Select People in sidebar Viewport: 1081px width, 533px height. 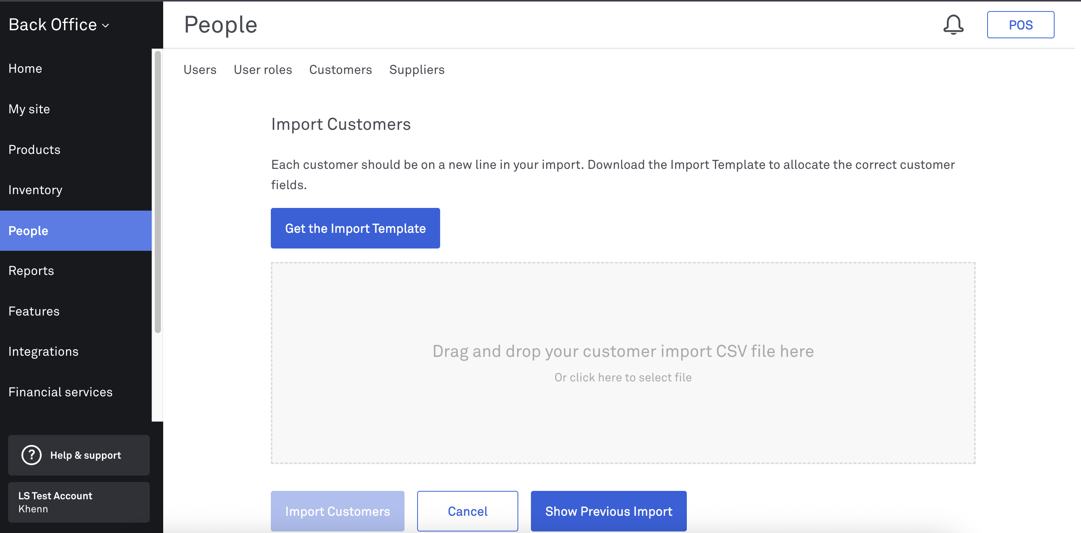[x=75, y=231]
